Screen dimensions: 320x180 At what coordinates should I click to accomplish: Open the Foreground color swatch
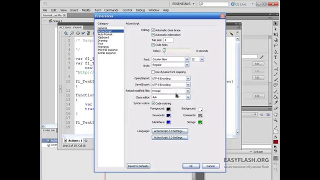pyautogui.click(x=168, y=109)
